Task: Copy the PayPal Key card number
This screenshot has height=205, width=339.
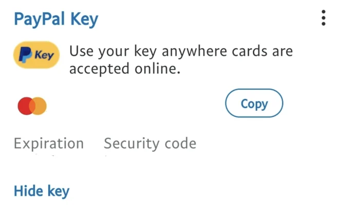Action: pyautogui.click(x=254, y=103)
